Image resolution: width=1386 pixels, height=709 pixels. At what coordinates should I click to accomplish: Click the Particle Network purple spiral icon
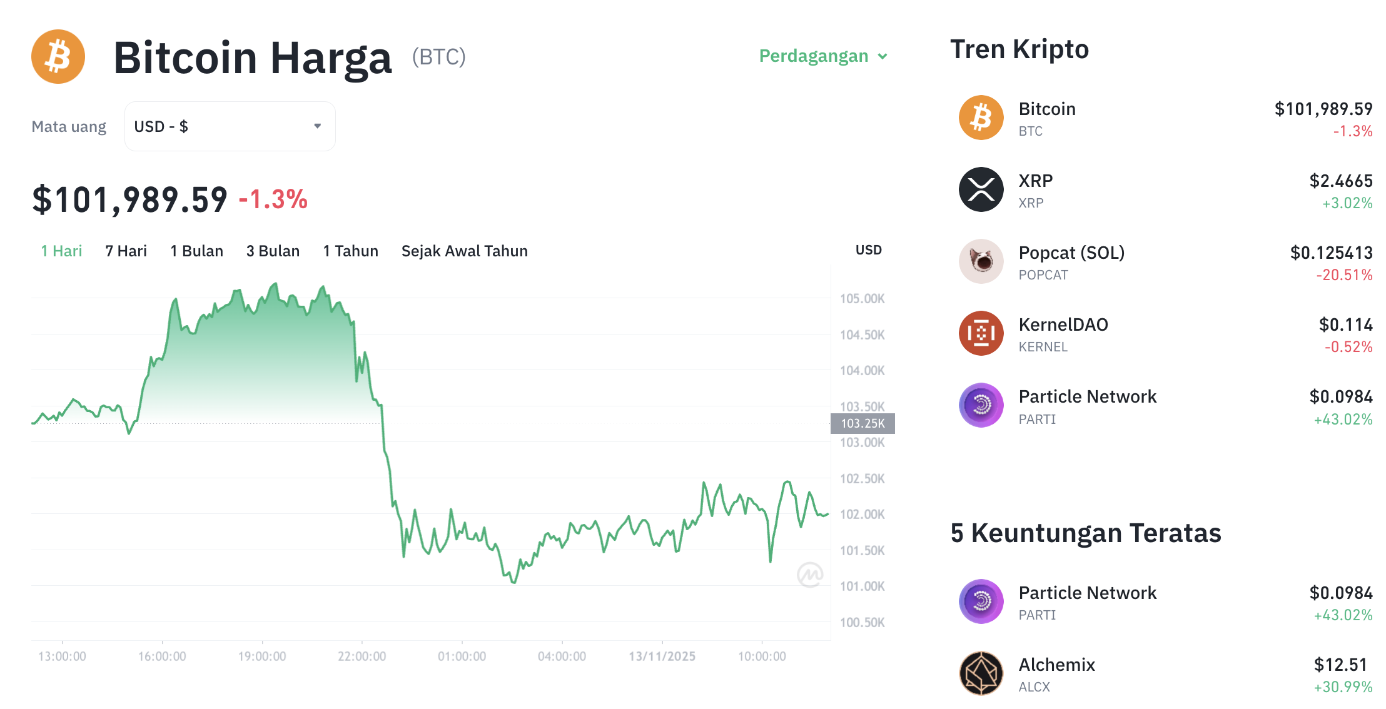pyautogui.click(x=981, y=405)
